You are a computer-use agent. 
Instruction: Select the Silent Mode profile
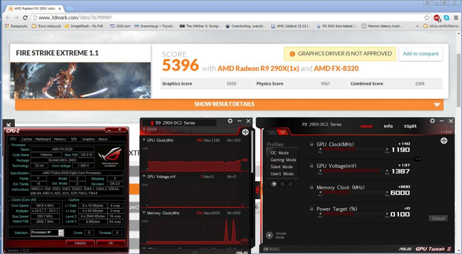pos(282,167)
